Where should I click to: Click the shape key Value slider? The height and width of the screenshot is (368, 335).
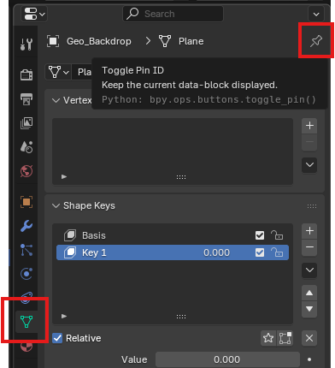[x=227, y=359]
